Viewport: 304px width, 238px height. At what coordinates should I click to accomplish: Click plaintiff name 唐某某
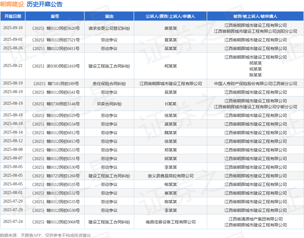171,28
